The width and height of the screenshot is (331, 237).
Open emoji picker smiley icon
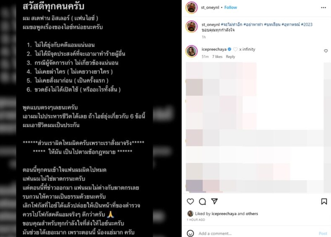point(190,233)
